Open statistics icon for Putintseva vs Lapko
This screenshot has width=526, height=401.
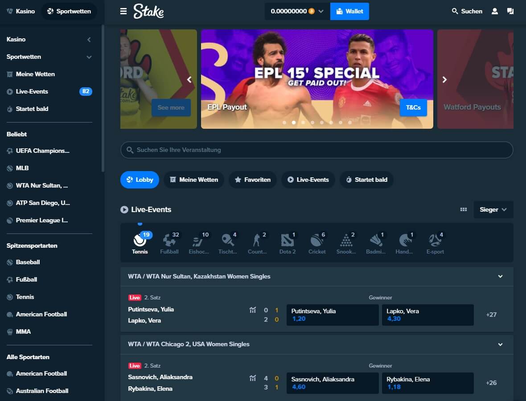pos(253,310)
